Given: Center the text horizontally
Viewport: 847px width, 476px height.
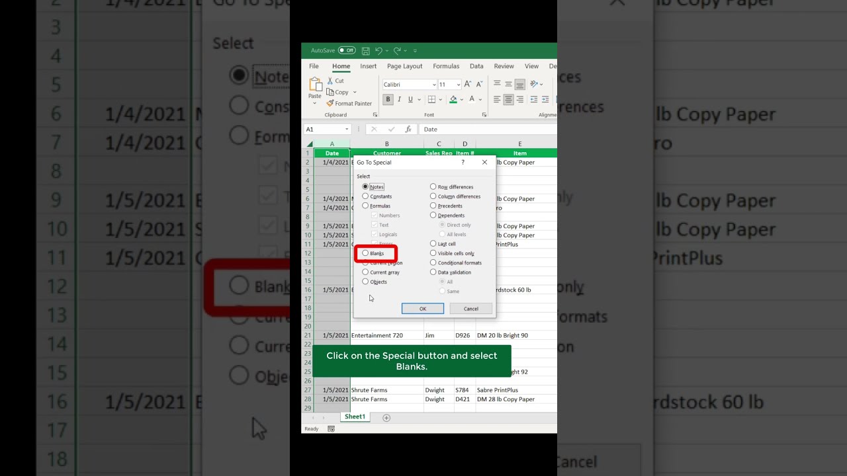Looking at the screenshot, I should pos(508,100).
